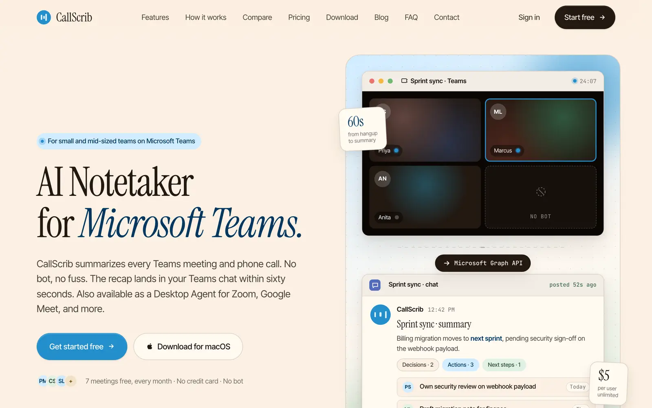Go to the Contact page
Screen dimensions: 652x408
pyautogui.click(x=446, y=18)
